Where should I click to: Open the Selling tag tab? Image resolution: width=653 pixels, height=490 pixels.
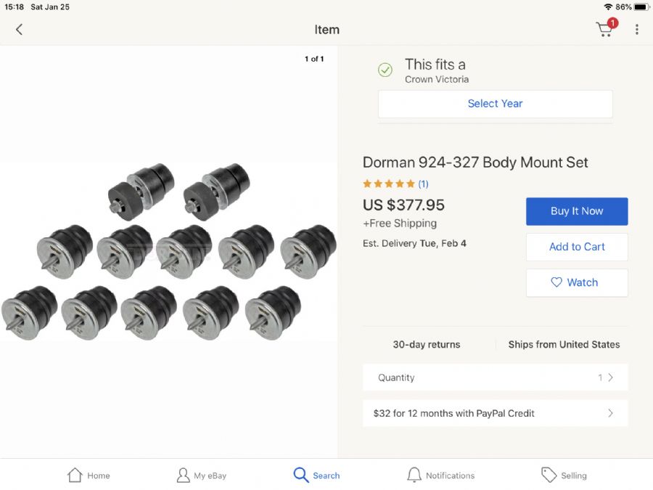564,475
